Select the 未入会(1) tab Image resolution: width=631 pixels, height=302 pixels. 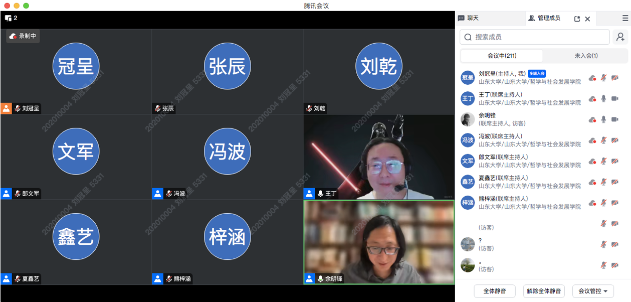[x=585, y=56]
